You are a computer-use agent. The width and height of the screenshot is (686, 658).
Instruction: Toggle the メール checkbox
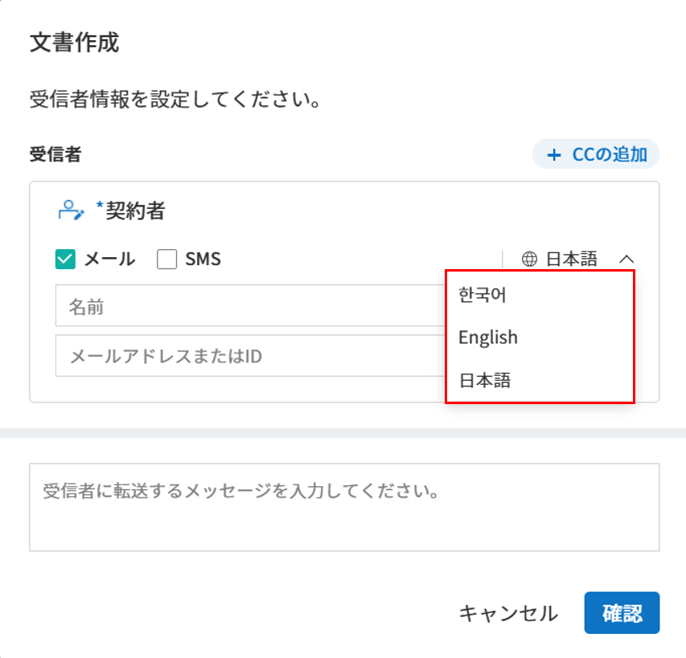(65, 260)
